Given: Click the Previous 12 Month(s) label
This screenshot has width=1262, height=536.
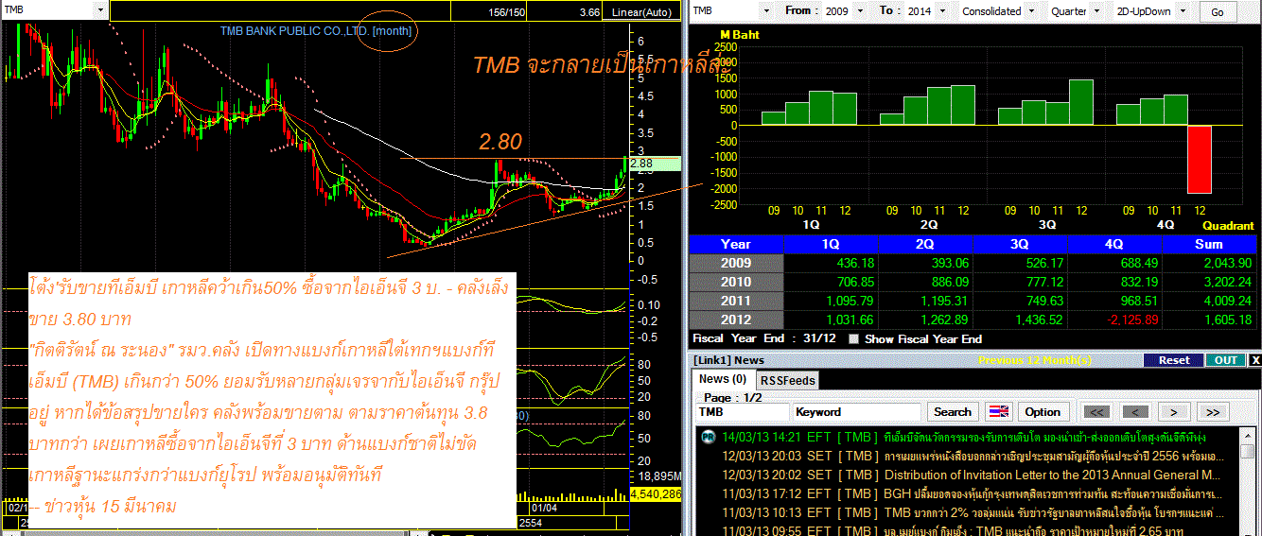Looking at the screenshot, I should click(x=1035, y=360).
